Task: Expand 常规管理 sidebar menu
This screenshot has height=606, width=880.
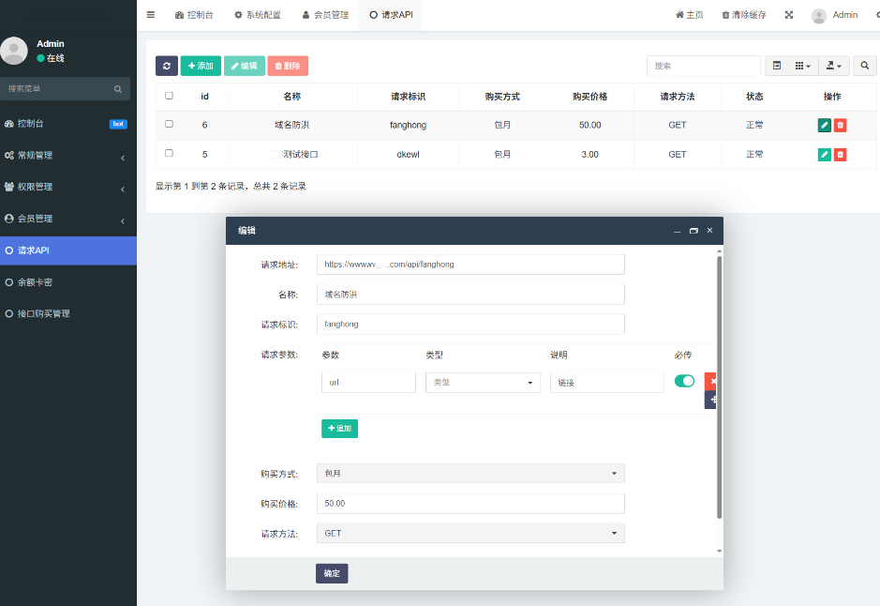Action: point(67,156)
